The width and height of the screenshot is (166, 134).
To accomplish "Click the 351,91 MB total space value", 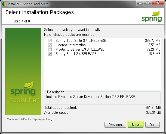I will coord(153,108).
